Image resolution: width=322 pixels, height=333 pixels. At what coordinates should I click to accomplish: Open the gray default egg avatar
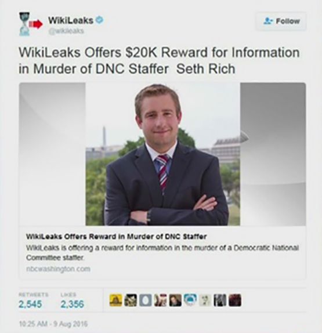coord(146,301)
